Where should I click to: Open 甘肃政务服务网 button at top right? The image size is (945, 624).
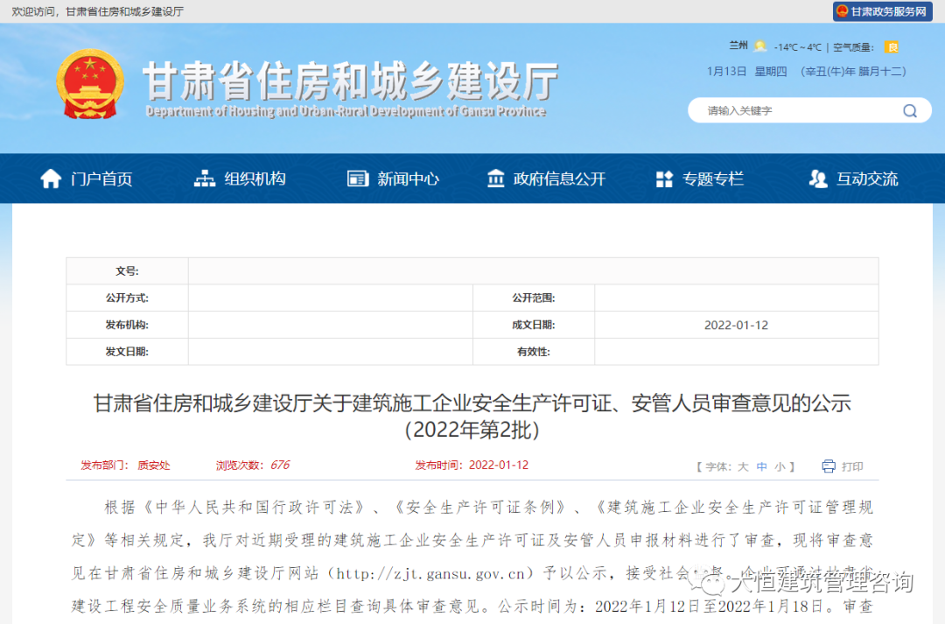[883, 11]
